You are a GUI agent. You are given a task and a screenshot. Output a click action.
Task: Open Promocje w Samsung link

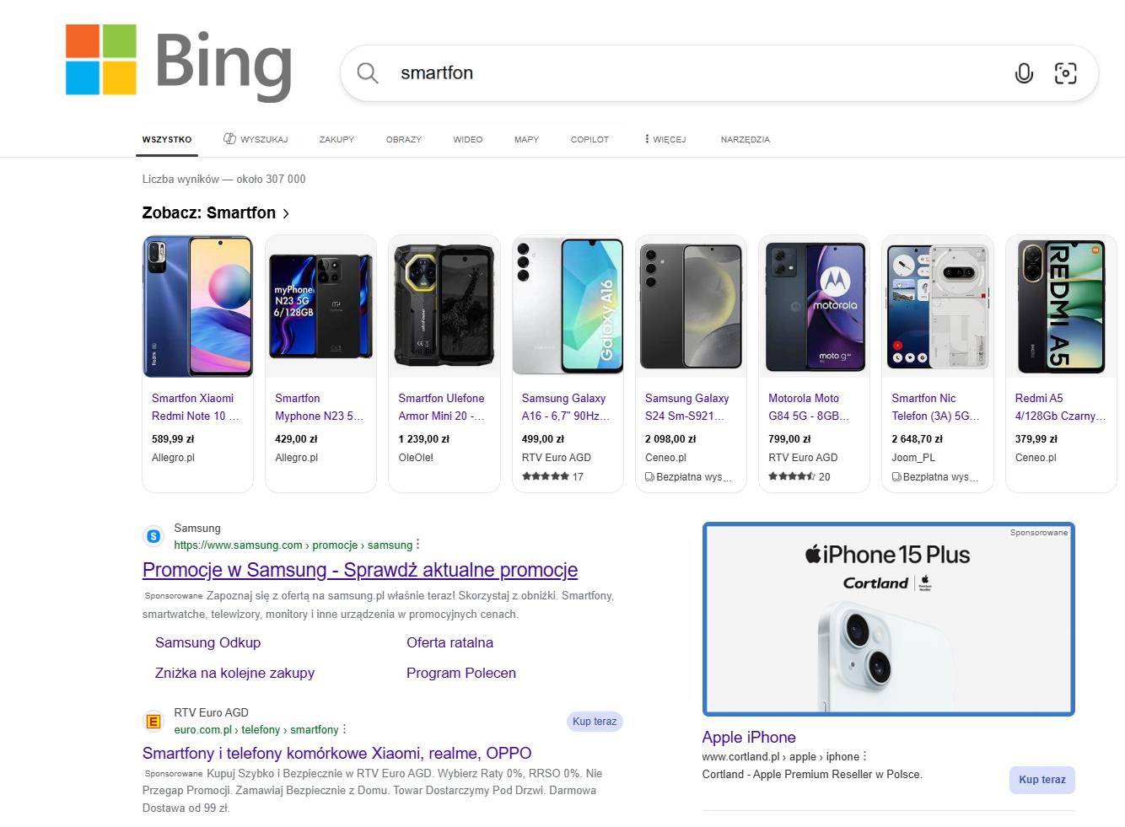click(360, 570)
